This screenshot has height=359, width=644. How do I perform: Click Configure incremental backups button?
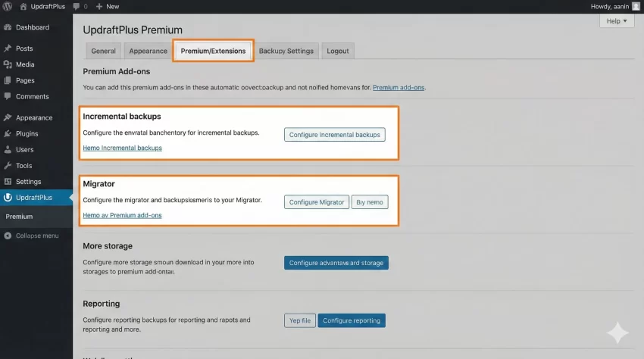click(334, 134)
